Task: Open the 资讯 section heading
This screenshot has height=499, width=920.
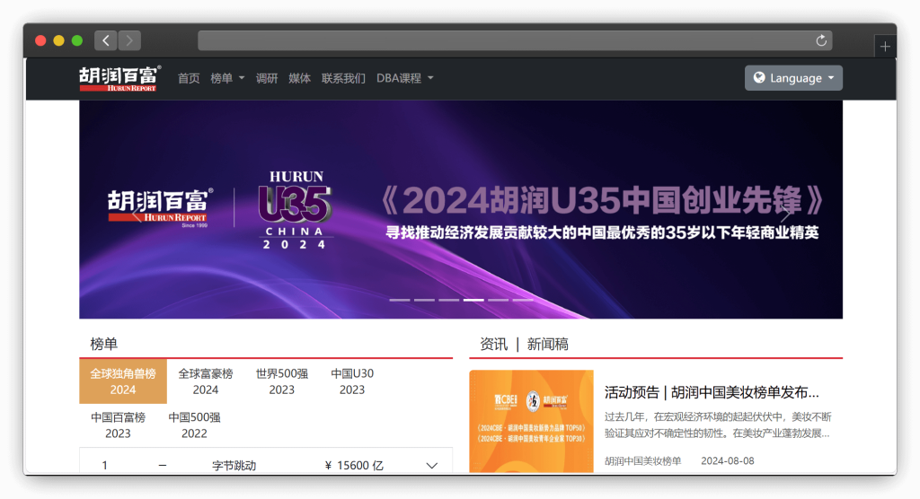Action: click(x=493, y=345)
